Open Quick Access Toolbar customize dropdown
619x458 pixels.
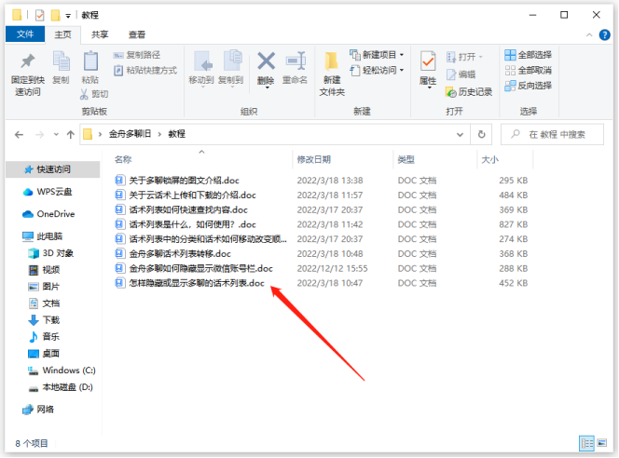pos(68,16)
